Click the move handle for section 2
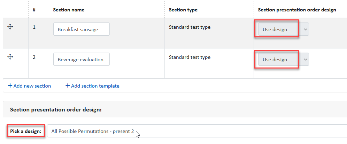Viewport: 347px width, 144px height. (x=10, y=57)
